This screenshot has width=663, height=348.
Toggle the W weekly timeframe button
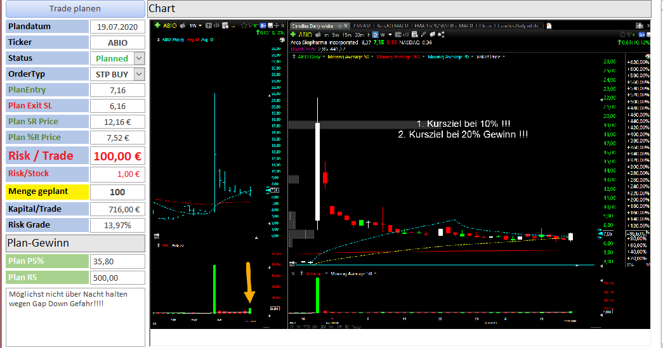[x=383, y=35]
